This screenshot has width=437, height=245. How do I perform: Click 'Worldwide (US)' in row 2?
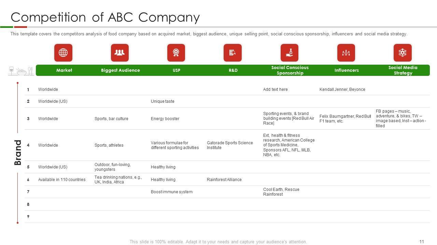click(x=53, y=101)
